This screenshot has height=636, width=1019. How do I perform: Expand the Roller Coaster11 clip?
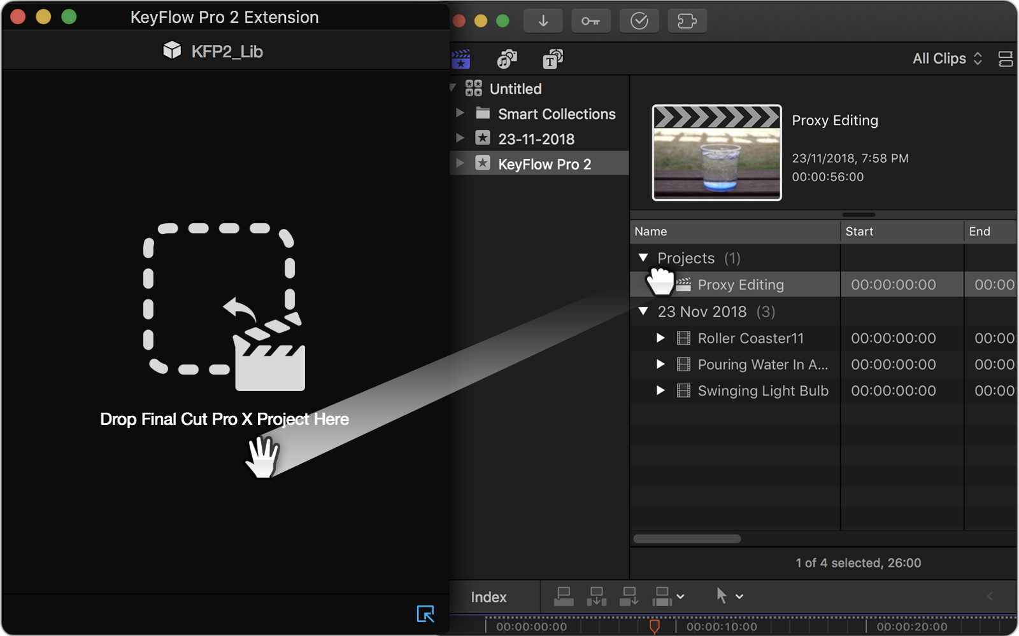(x=660, y=338)
